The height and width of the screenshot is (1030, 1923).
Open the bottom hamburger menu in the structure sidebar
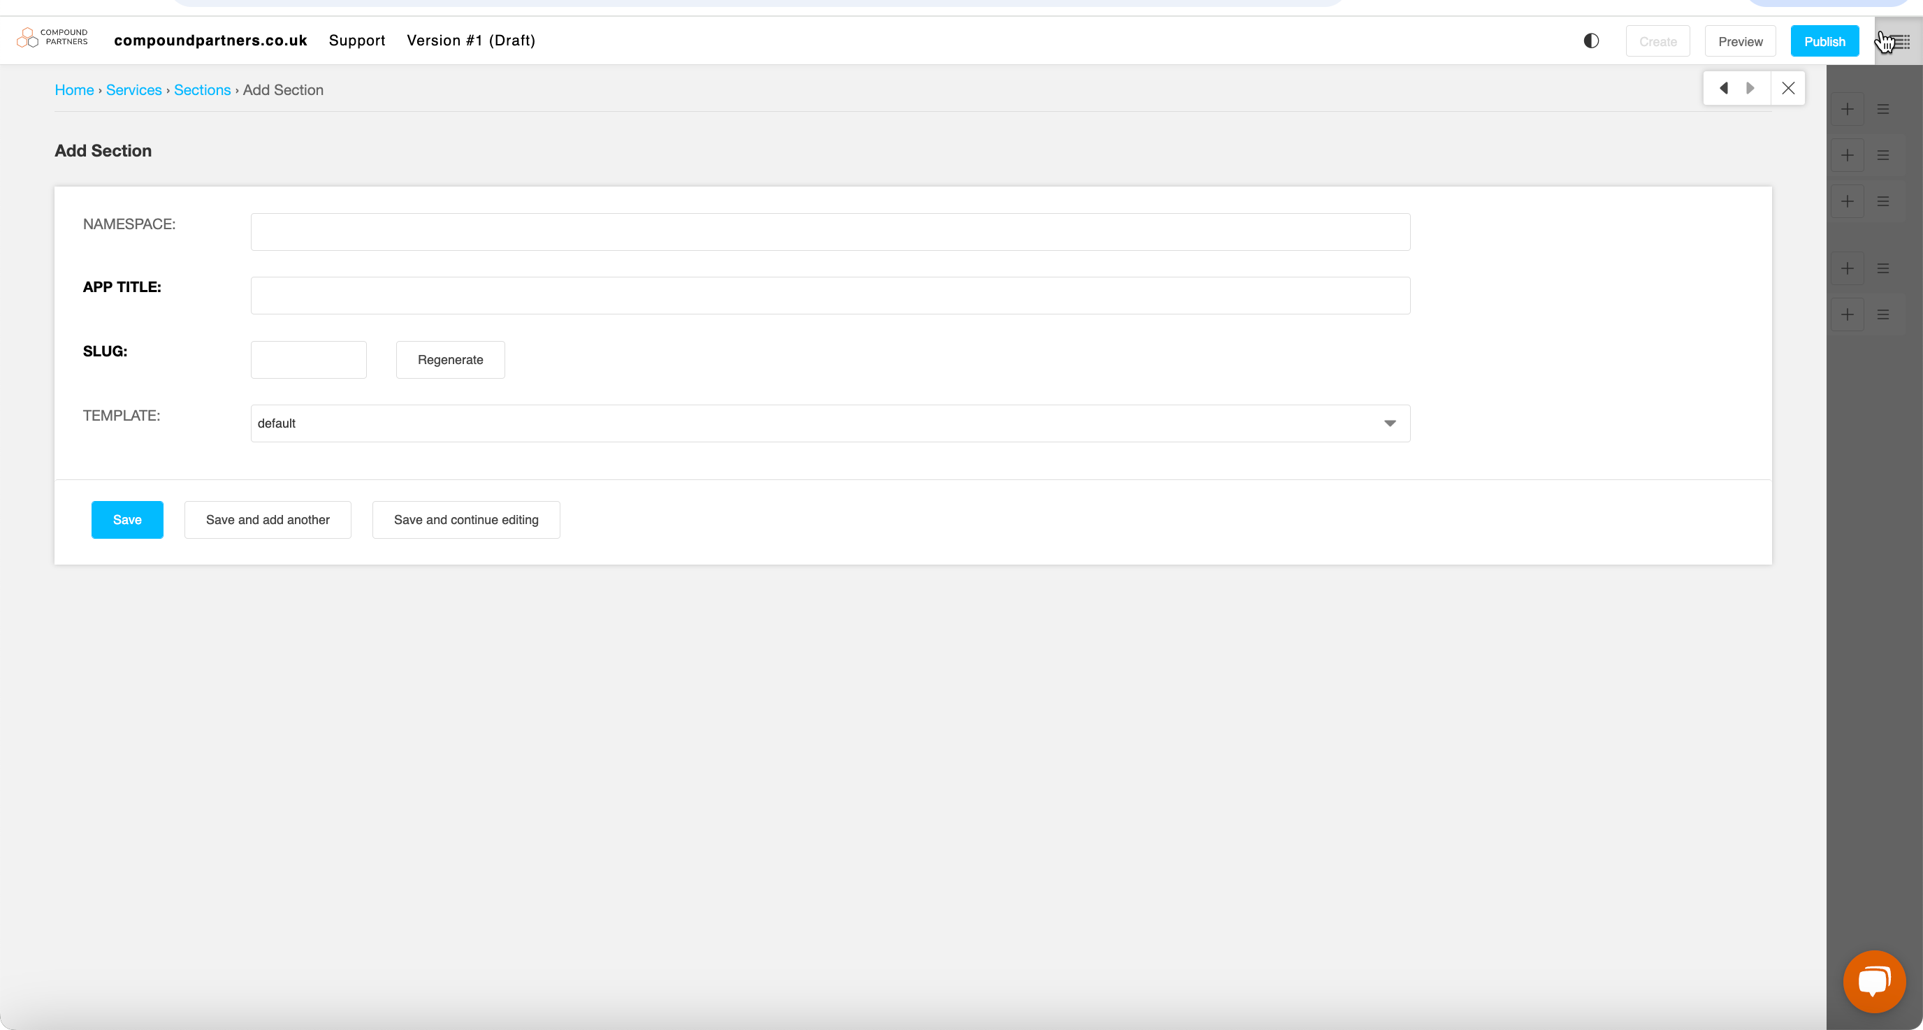(1882, 315)
